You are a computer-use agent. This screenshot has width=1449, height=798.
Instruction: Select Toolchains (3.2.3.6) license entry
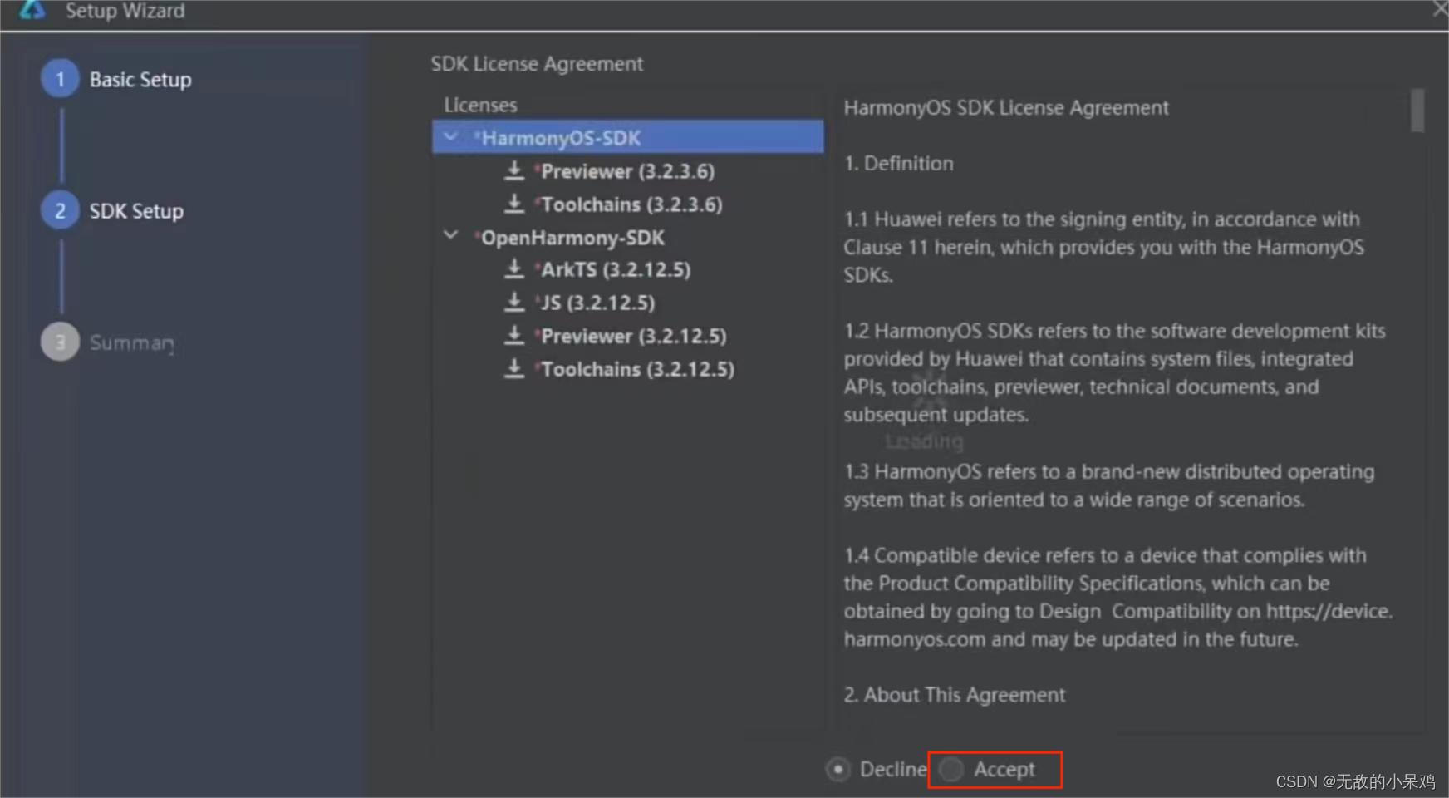tap(631, 204)
